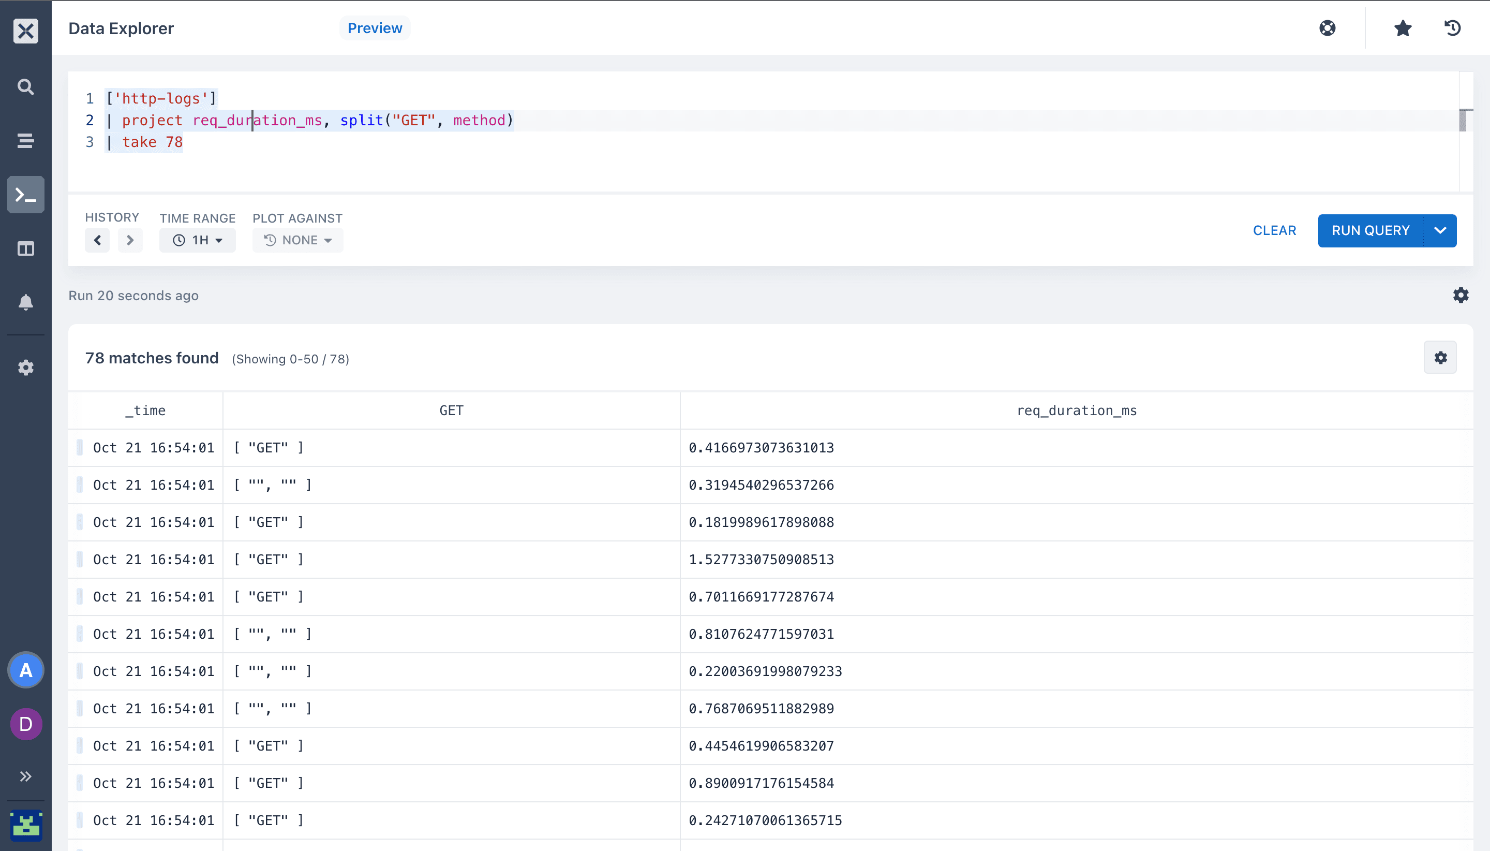Select the Data Explorer terminal icon
1490x851 pixels.
pyautogui.click(x=26, y=195)
